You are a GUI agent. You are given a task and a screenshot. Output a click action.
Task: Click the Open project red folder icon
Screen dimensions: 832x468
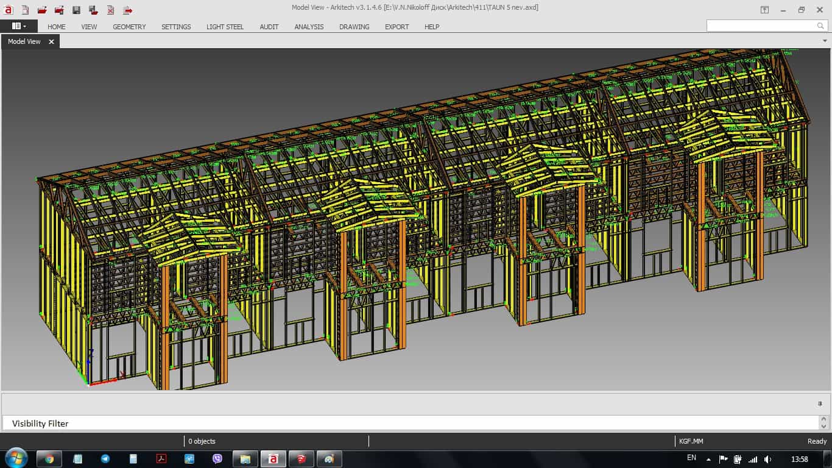click(x=42, y=10)
